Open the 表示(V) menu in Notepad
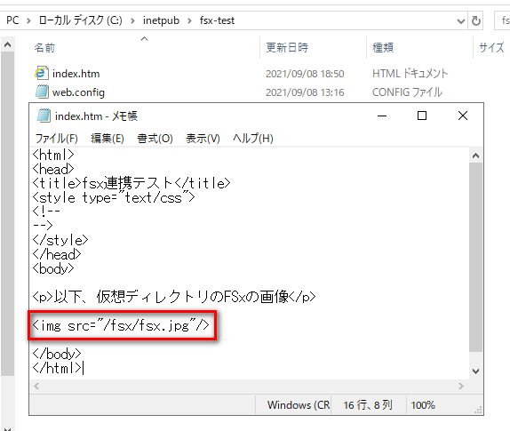Image resolution: width=510 pixels, height=431 pixels. [x=203, y=139]
